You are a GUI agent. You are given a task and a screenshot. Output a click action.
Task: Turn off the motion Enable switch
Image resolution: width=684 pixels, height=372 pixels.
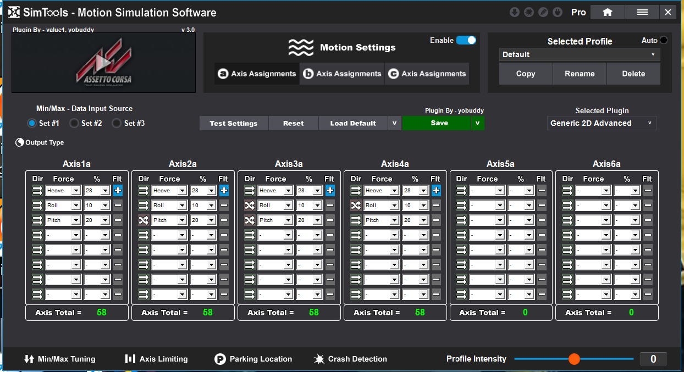(466, 40)
